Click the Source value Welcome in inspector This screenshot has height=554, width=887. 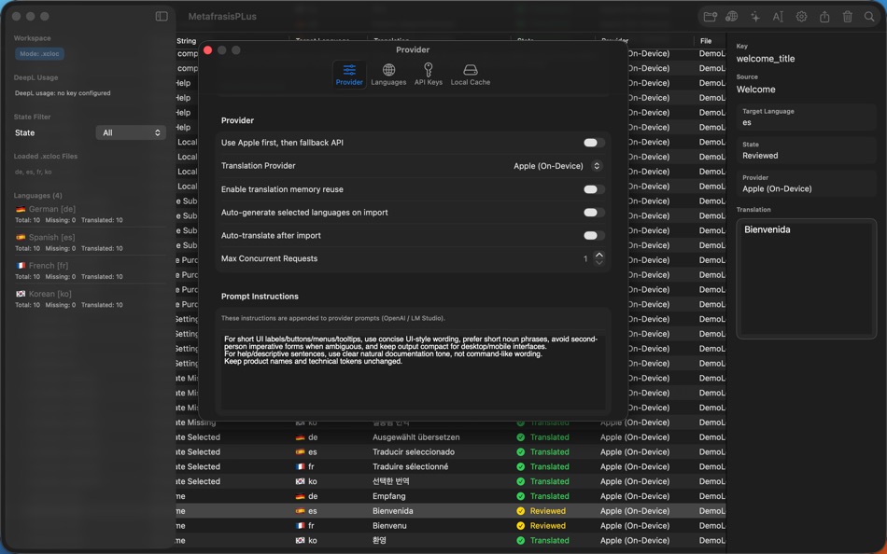click(755, 90)
